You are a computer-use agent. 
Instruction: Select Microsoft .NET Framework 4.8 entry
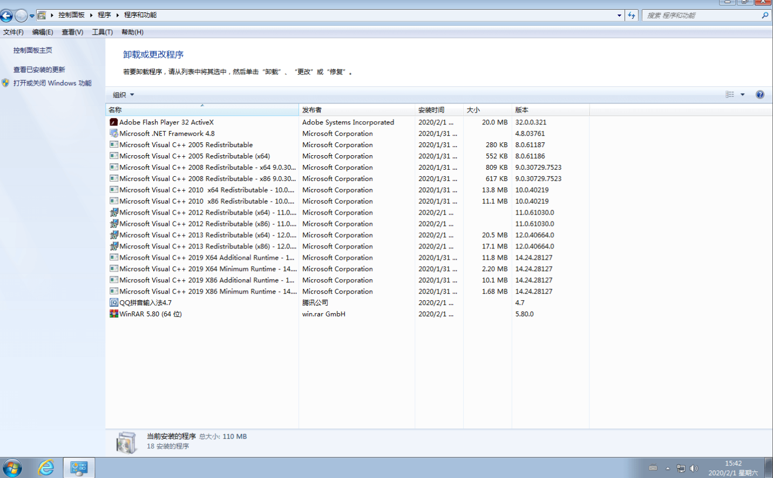(x=167, y=134)
